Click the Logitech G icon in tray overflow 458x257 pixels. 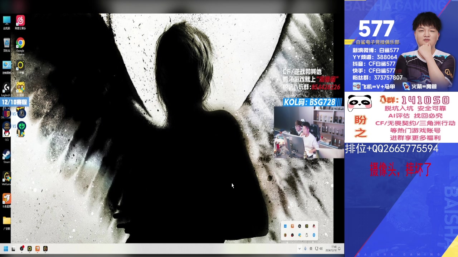pyautogui.click(x=299, y=226)
